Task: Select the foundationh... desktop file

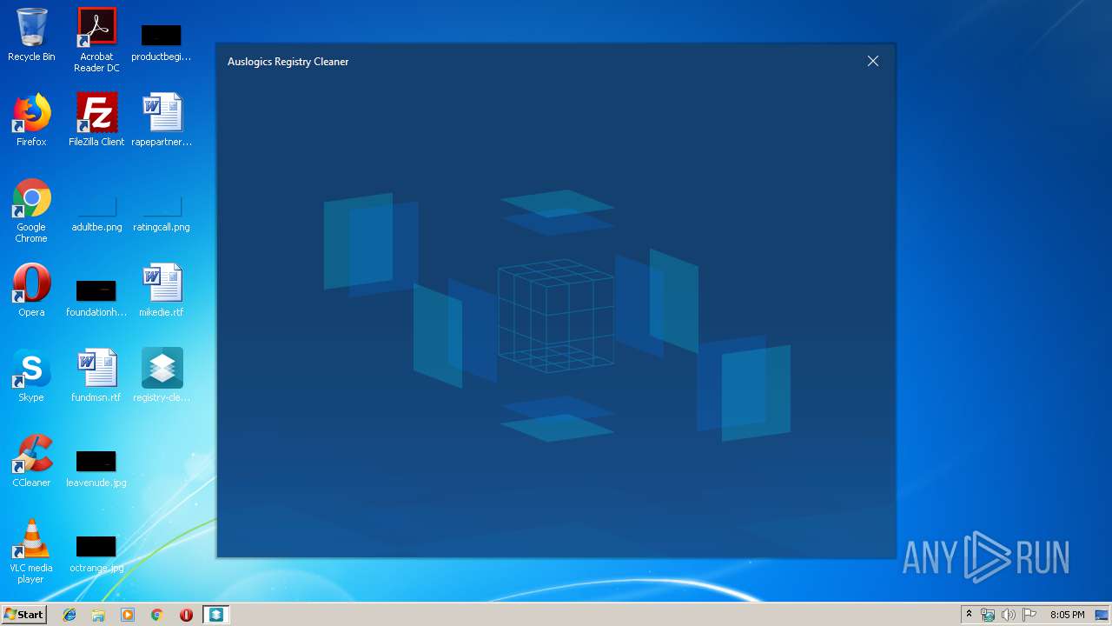Action: tap(96, 298)
